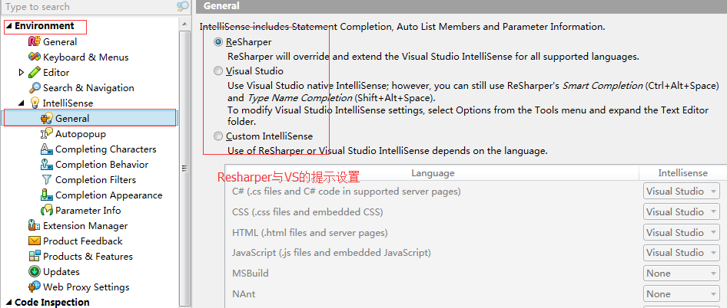The image size is (727, 308).
Task: Click the Search & Navigation magnifier icon
Action: 35,87
